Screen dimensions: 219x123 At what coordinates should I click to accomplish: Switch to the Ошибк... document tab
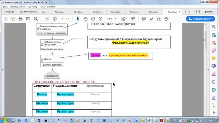tap(116, 12)
